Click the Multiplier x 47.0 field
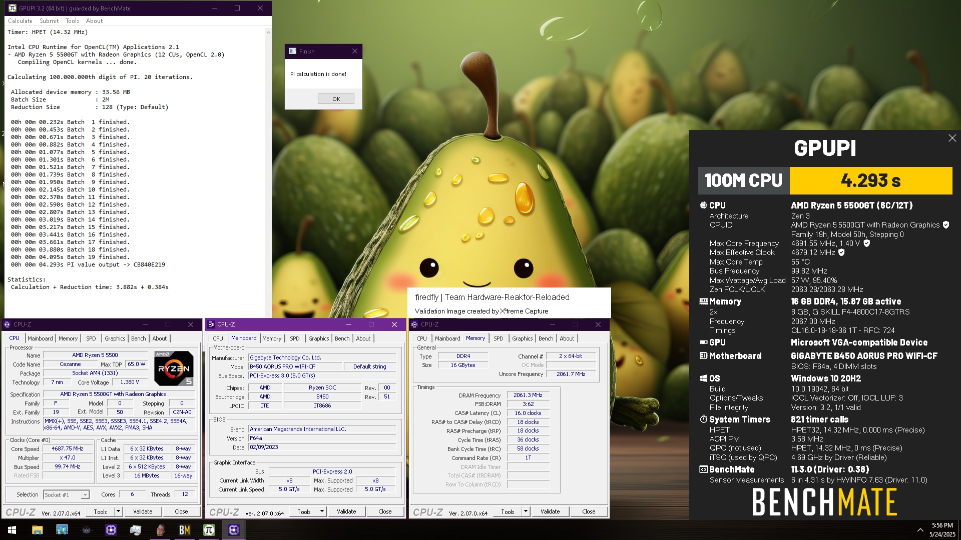The height and width of the screenshot is (540, 961). pos(68,457)
